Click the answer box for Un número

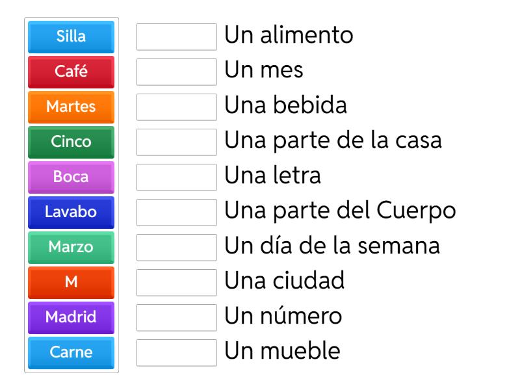[177, 318]
